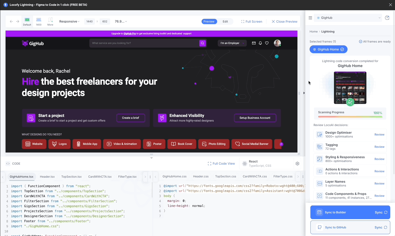Open the FilterType.css tab

(x=283, y=176)
